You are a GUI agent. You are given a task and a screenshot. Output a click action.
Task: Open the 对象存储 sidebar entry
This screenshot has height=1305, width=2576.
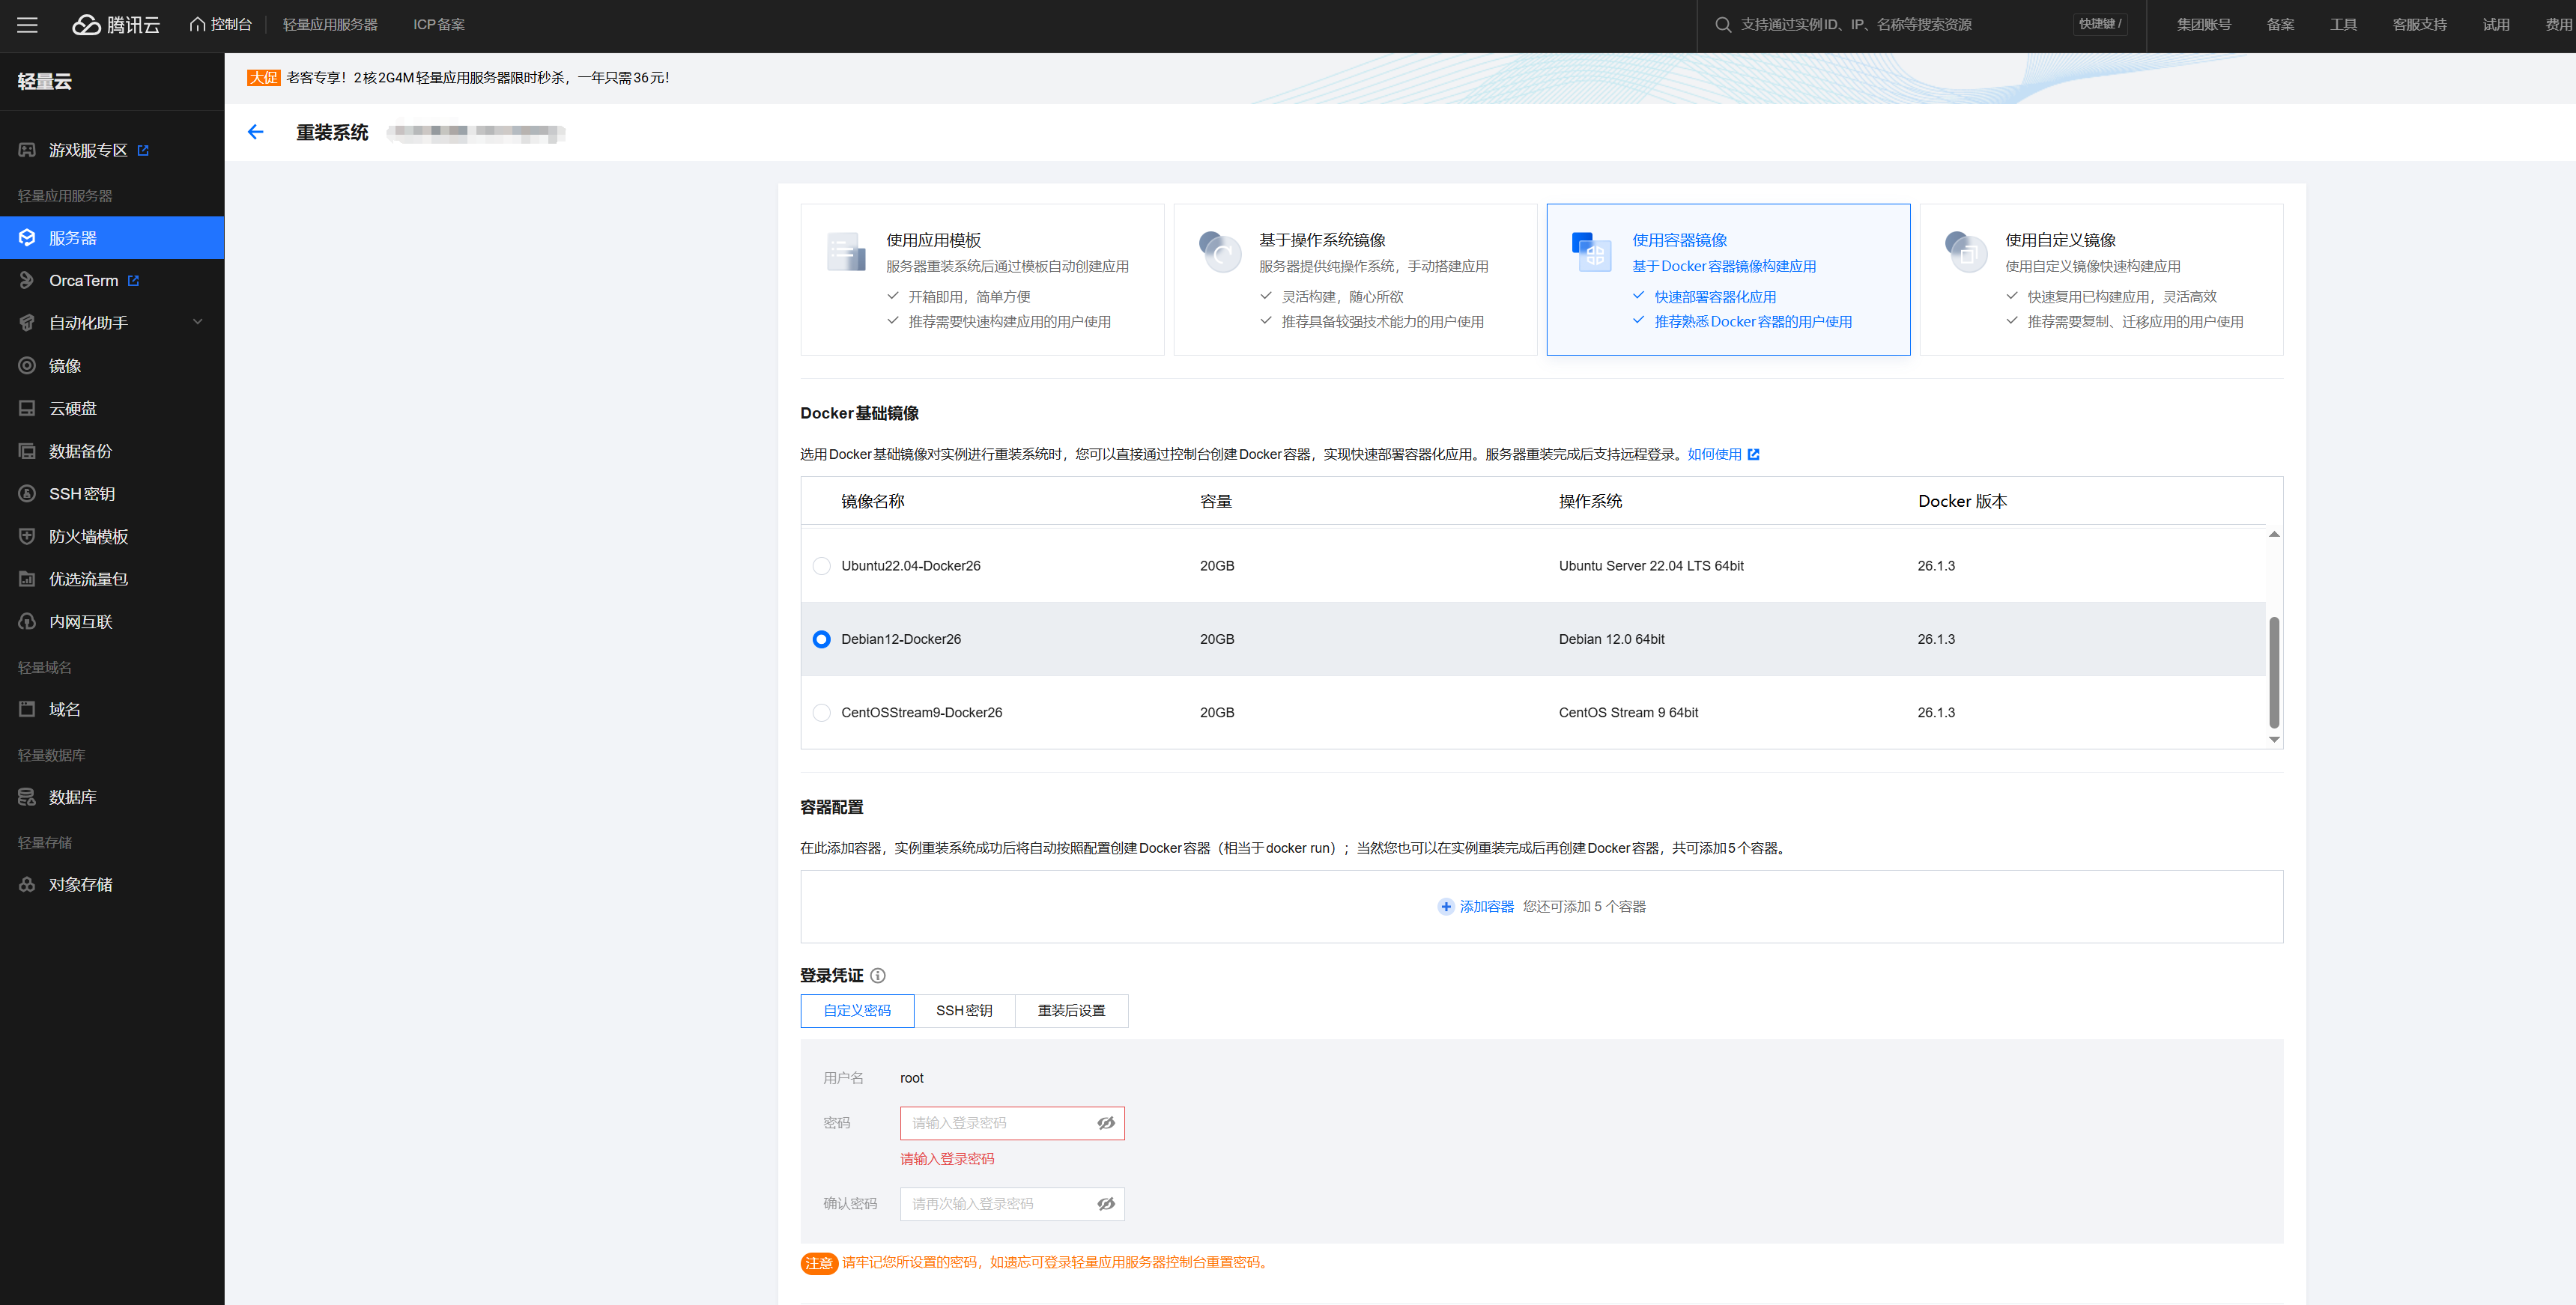click(81, 883)
